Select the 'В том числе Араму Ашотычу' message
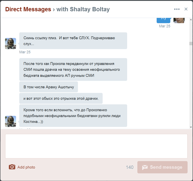This screenshot has width=193, height=181. tap(49, 87)
